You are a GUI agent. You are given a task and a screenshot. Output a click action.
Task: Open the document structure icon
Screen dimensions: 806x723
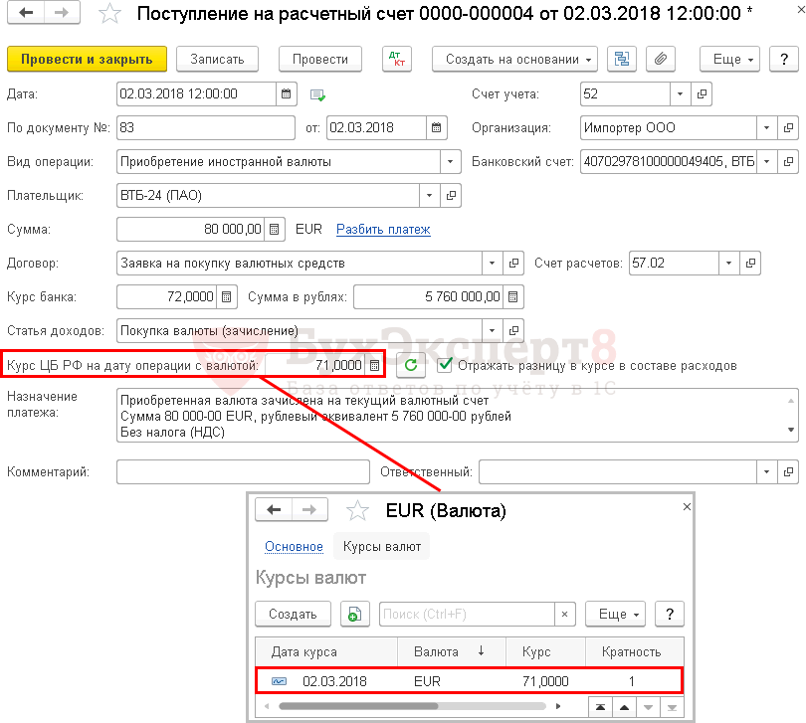[622, 59]
